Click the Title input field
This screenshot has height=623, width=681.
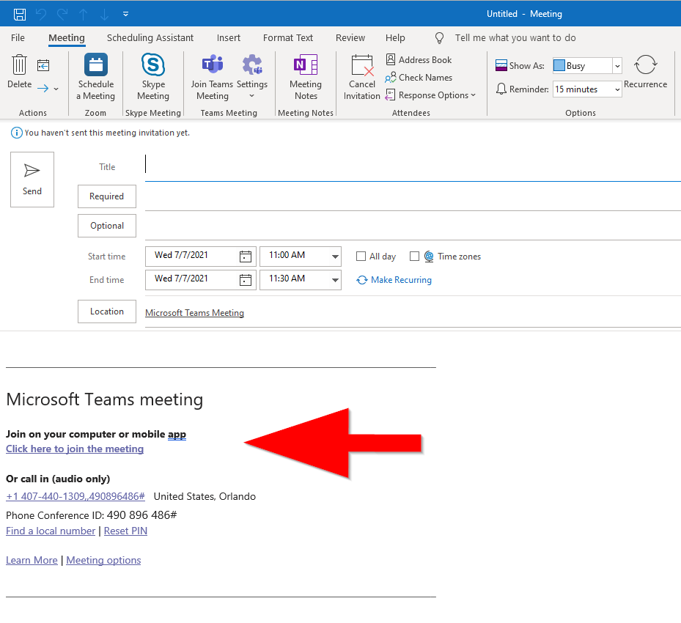413,166
